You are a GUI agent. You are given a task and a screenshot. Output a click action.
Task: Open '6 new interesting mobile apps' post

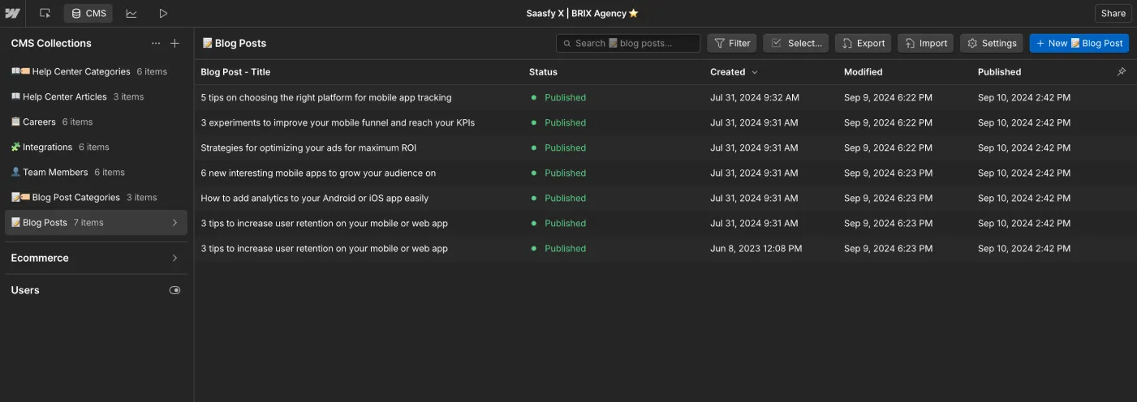pyautogui.click(x=318, y=173)
